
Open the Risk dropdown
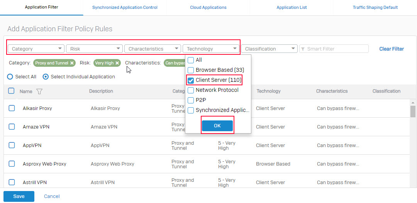95,49
